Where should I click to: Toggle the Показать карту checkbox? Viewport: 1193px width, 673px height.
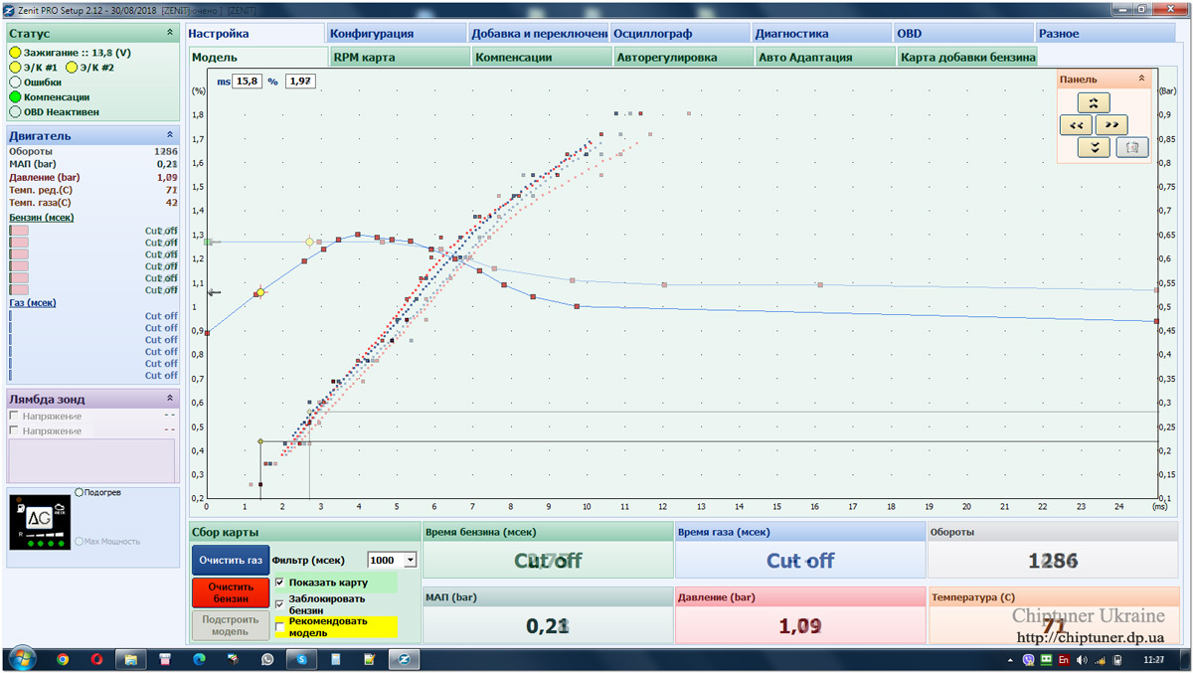pyautogui.click(x=279, y=583)
